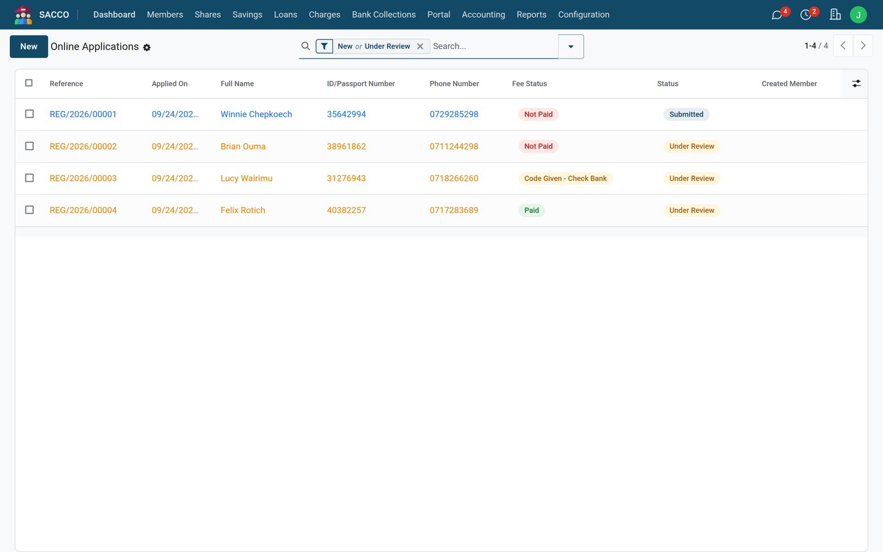Sort by the ID/Passport Number column header

click(361, 83)
